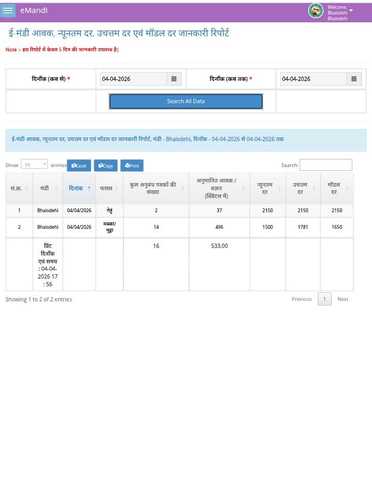
Task: Click the Search All Data button
Action: 185,101
